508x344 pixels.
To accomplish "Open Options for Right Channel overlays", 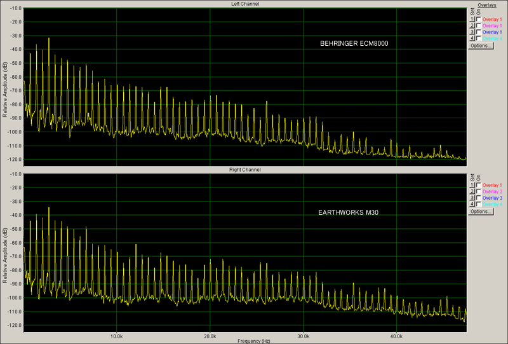I will click(x=481, y=212).
